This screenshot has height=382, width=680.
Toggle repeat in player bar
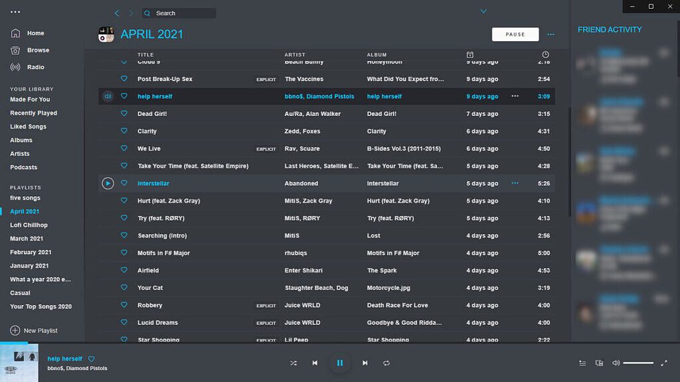point(386,363)
